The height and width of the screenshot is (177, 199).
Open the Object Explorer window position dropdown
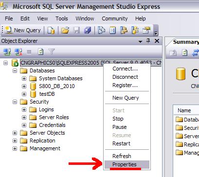(140, 41)
